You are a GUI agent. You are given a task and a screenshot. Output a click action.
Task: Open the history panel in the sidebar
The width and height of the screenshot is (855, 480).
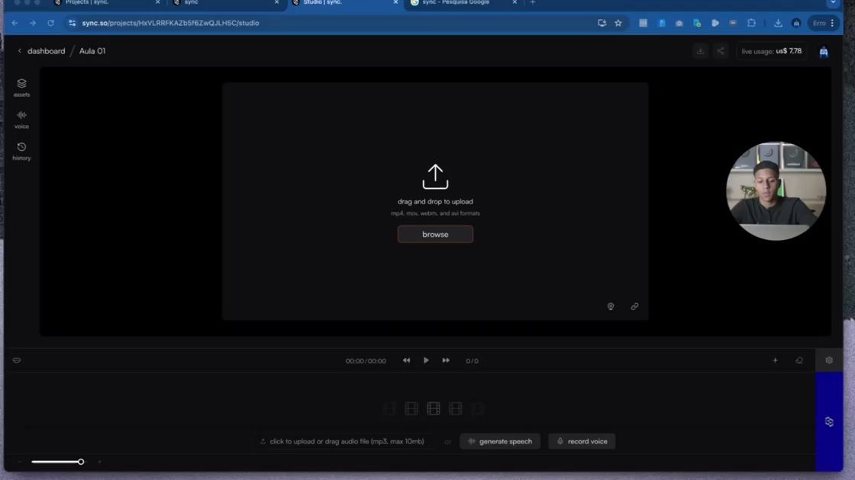click(21, 151)
